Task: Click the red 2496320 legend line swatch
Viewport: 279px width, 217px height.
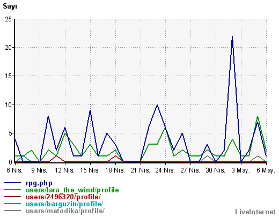Action: click(x=12, y=197)
